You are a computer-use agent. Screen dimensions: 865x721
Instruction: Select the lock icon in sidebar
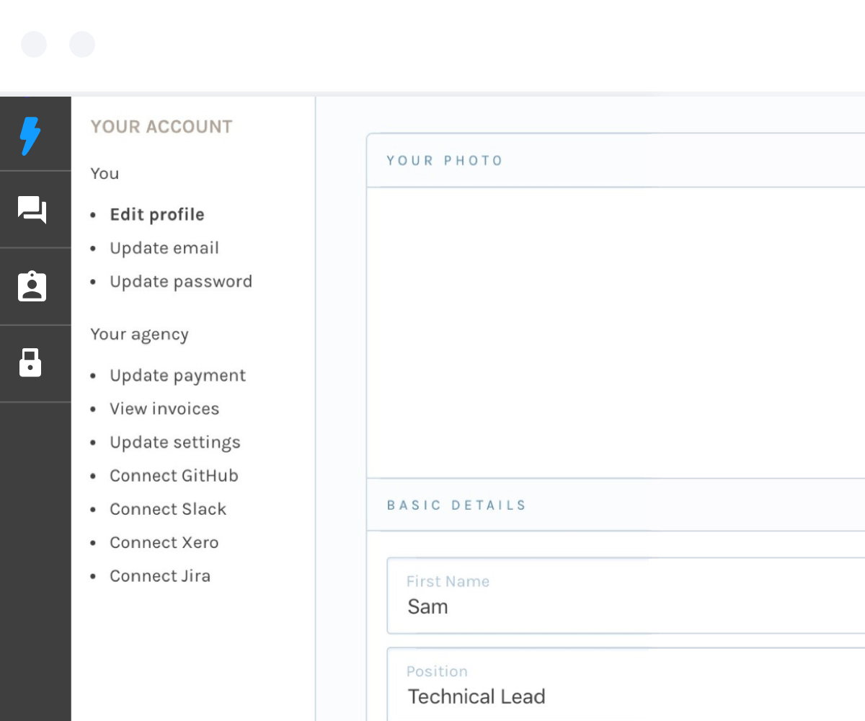(x=30, y=363)
